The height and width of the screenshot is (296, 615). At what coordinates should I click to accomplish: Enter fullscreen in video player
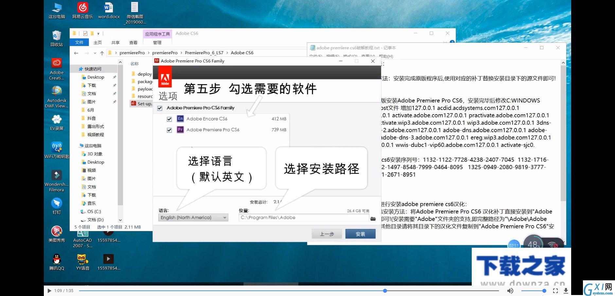point(555,290)
